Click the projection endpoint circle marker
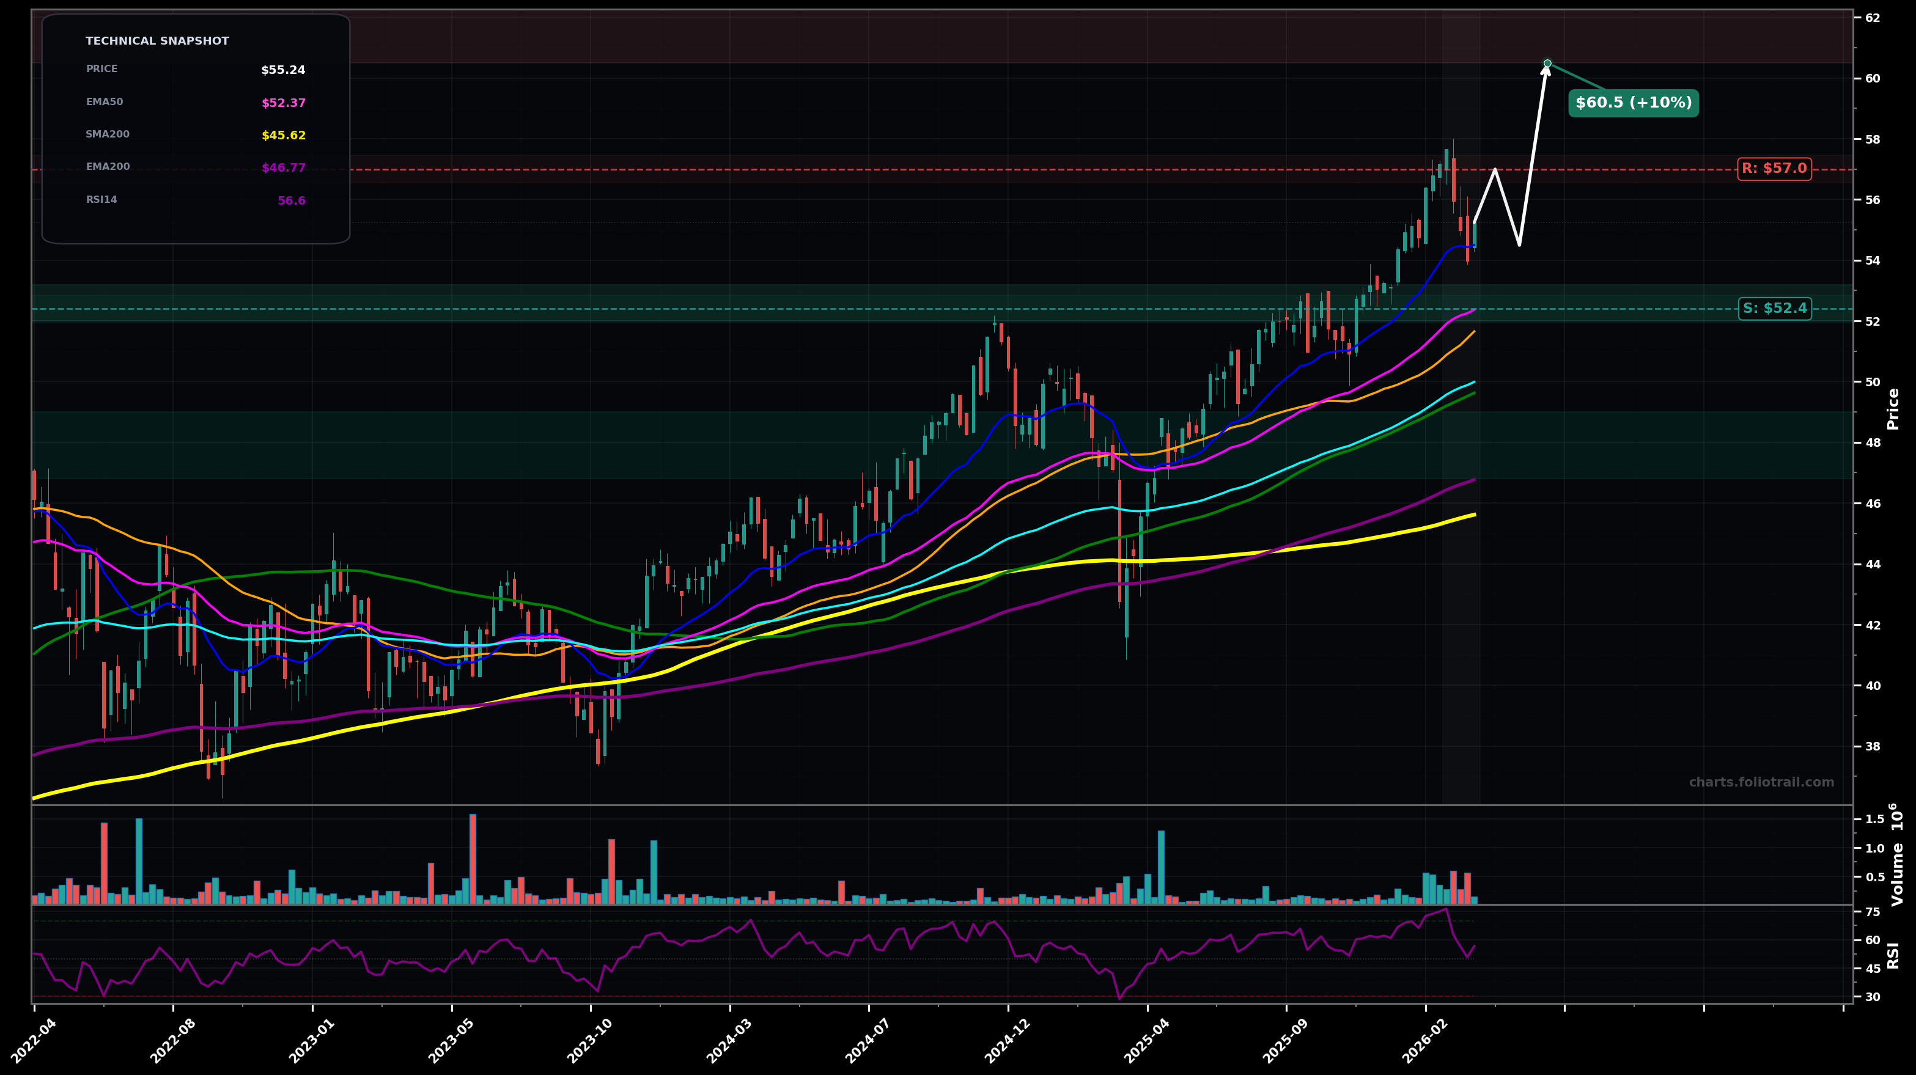The width and height of the screenshot is (1916, 1075). tap(1548, 63)
